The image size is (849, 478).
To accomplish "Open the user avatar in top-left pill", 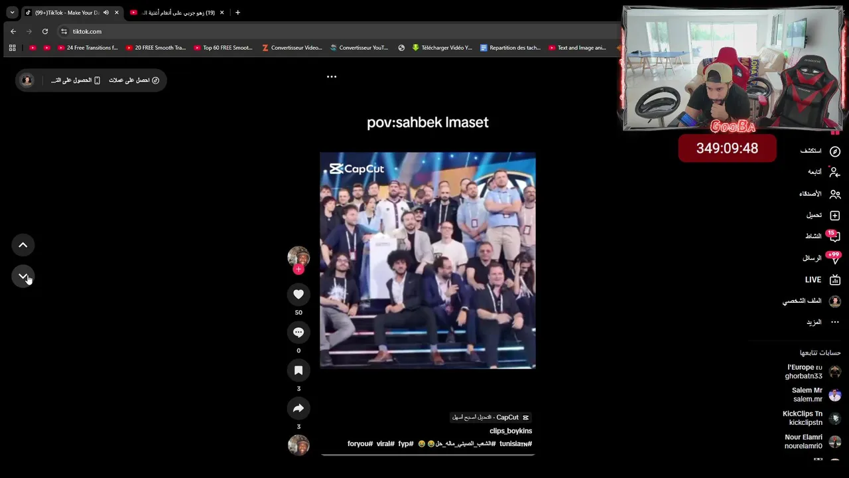I will (x=27, y=80).
